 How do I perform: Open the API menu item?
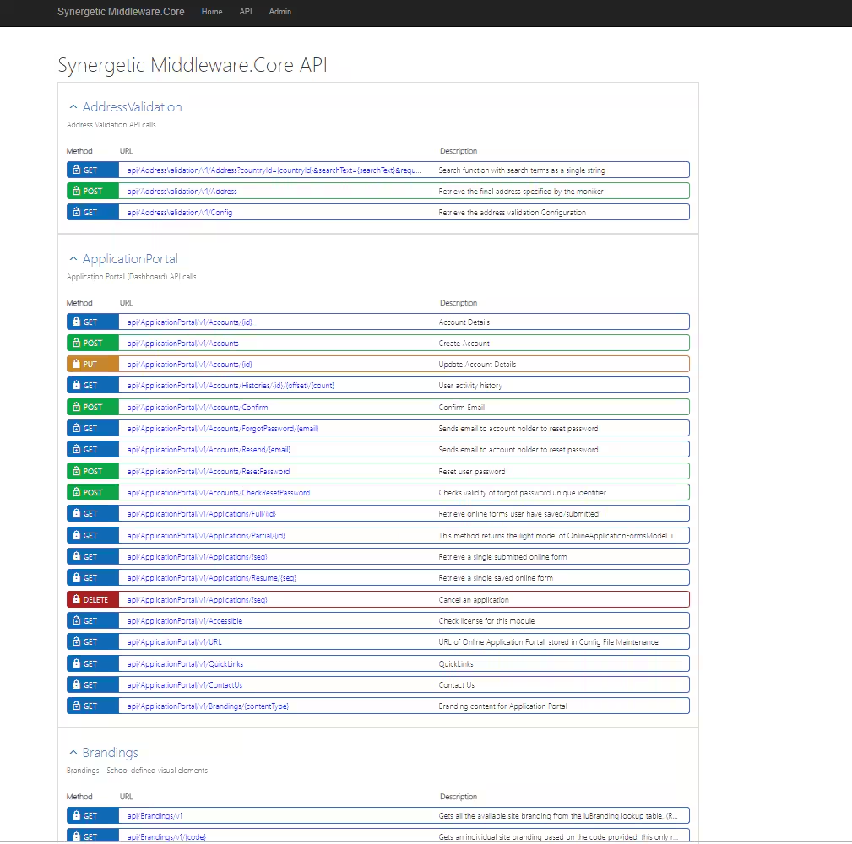pos(246,12)
